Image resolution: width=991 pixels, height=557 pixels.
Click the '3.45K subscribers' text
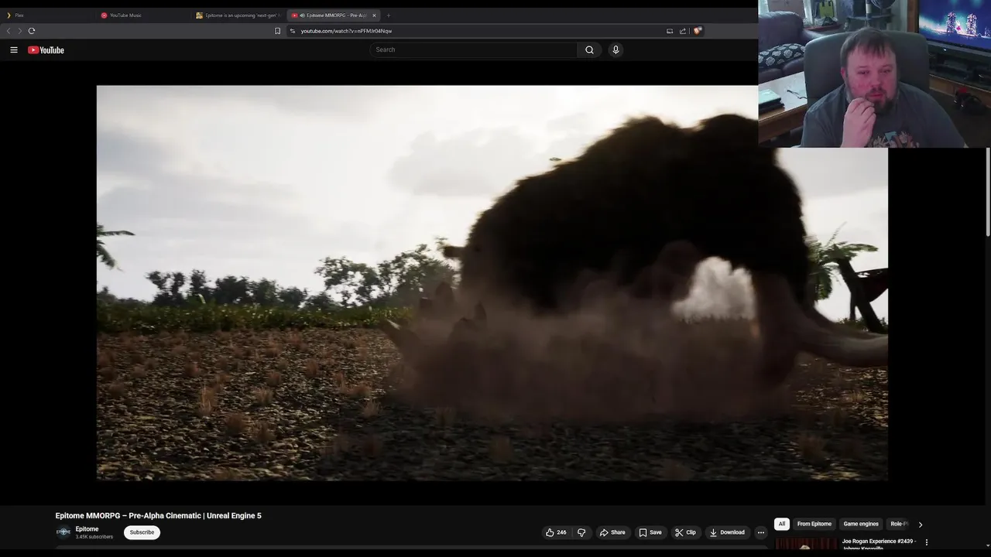click(94, 537)
